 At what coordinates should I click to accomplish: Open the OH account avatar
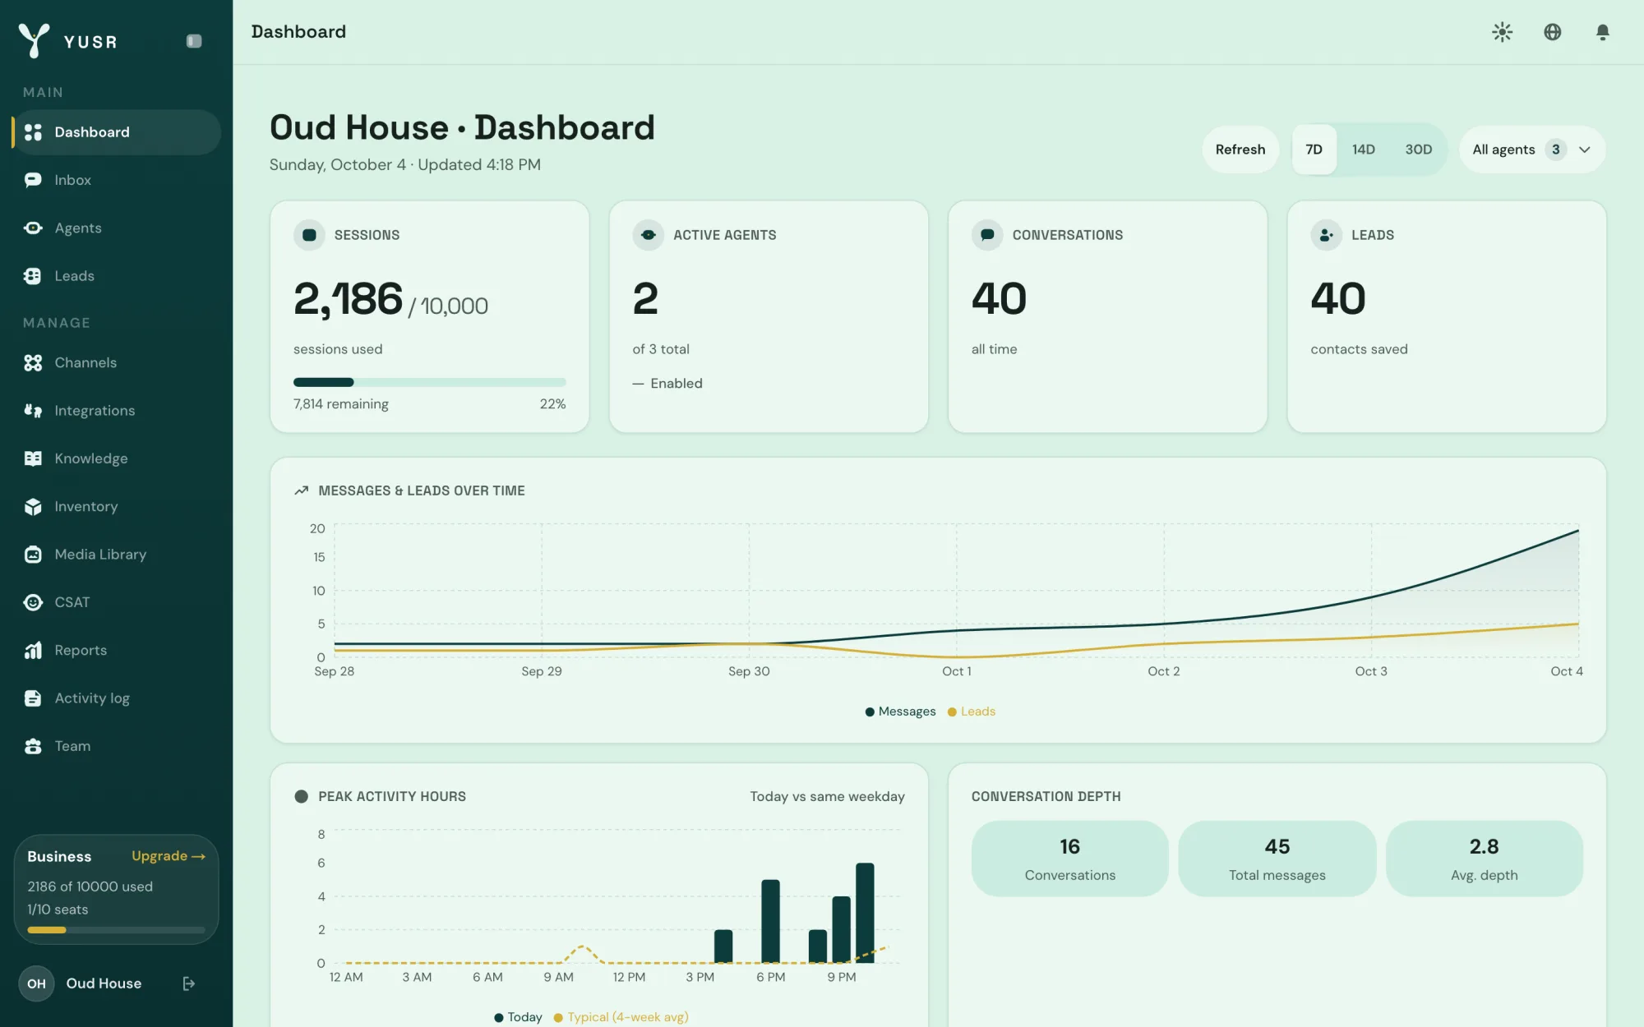coord(36,983)
